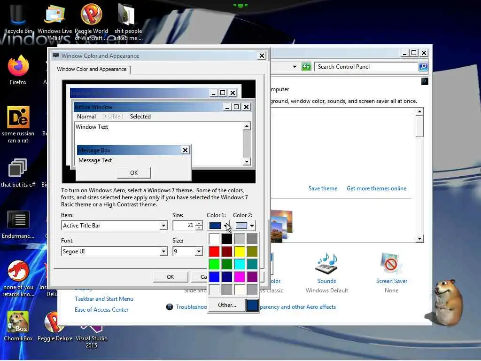Open the Visual Studio 2015 desktop shortcut
This screenshot has width=481, height=361.
pyautogui.click(x=92, y=337)
